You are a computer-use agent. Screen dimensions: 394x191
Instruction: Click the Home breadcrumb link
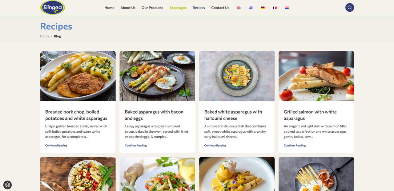pos(45,36)
